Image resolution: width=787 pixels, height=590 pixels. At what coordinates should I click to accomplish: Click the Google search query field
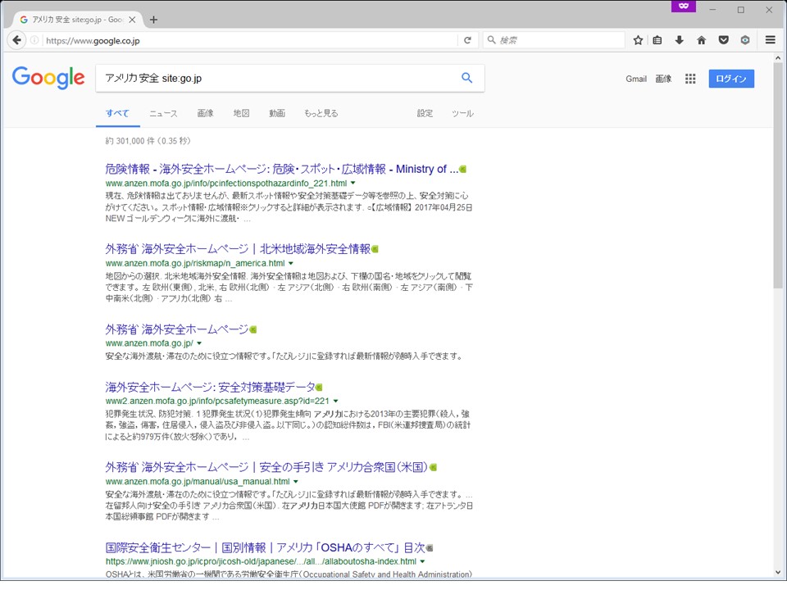point(276,79)
